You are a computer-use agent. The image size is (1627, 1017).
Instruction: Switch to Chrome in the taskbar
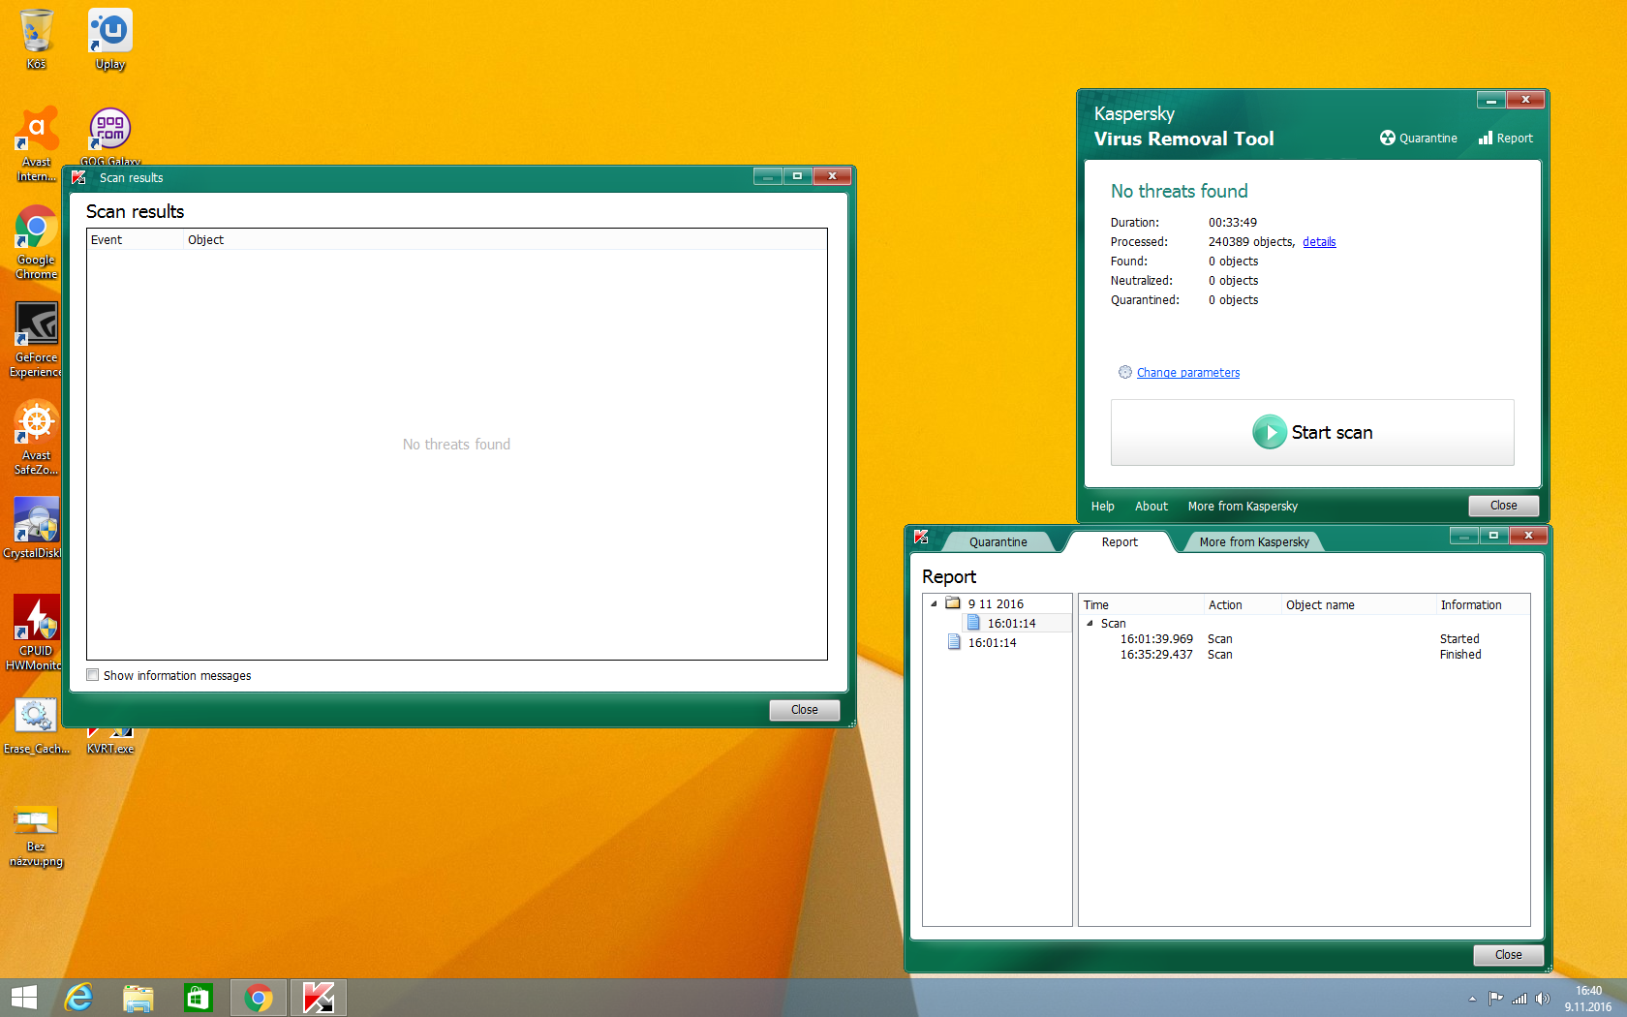pos(259,998)
